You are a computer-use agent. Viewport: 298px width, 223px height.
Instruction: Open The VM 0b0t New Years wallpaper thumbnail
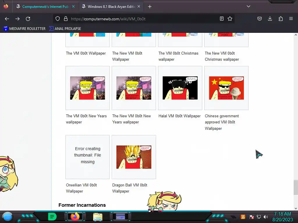point(87,88)
